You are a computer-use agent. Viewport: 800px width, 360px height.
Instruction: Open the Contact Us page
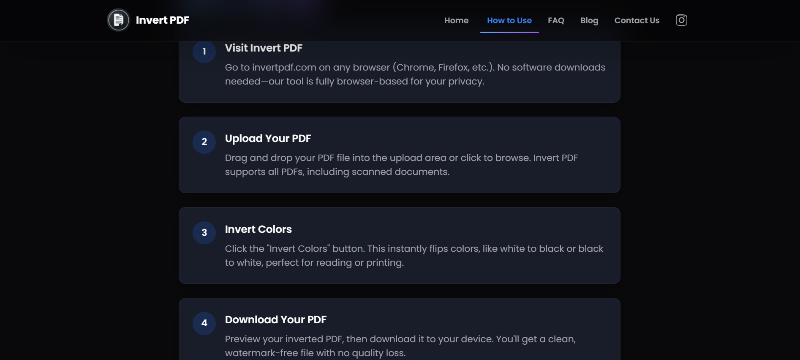pyautogui.click(x=637, y=20)
